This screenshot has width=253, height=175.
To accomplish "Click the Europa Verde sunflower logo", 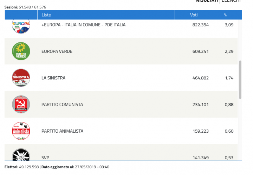I will click(x=21, y=51).
